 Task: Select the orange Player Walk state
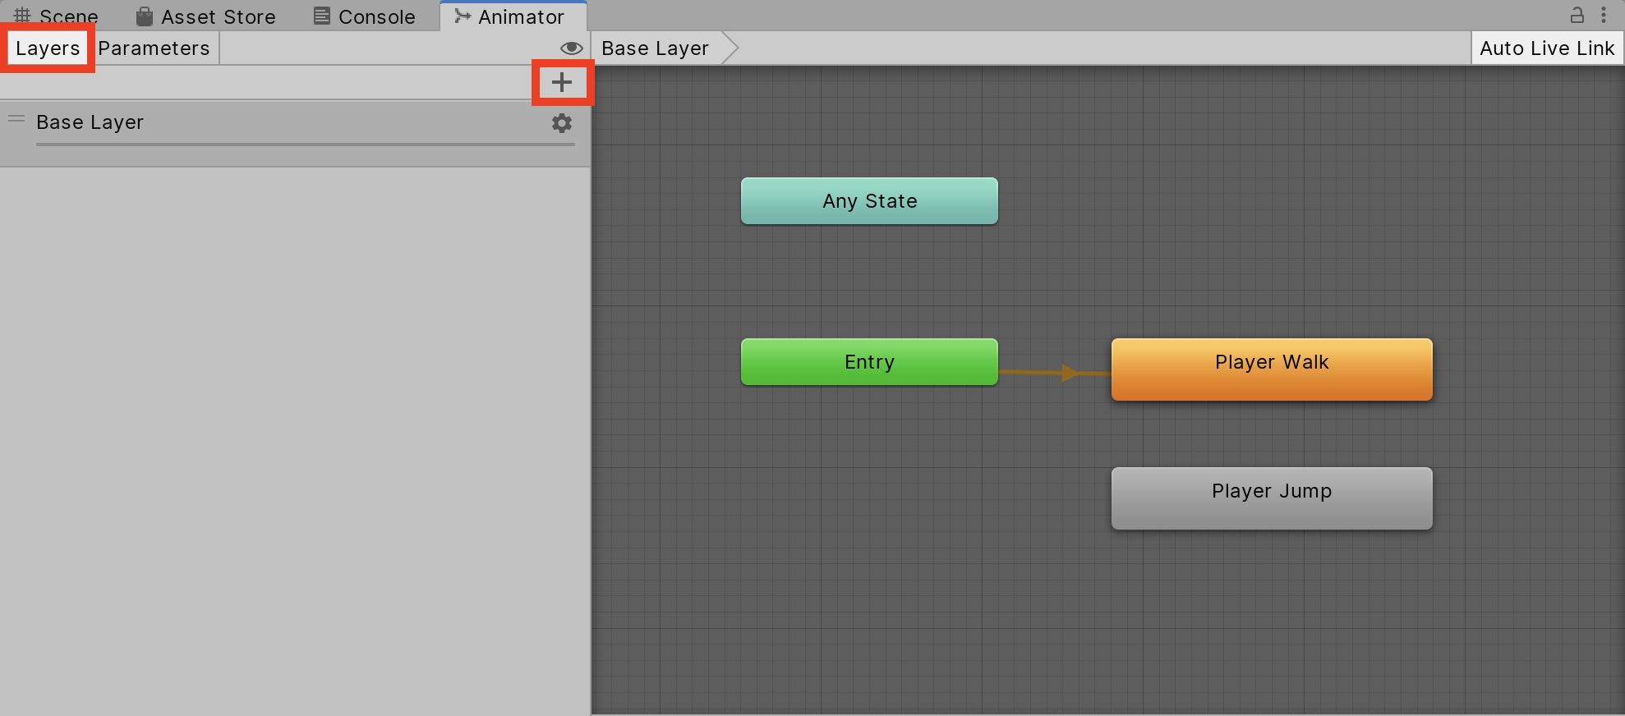[x=1271, y=369]
